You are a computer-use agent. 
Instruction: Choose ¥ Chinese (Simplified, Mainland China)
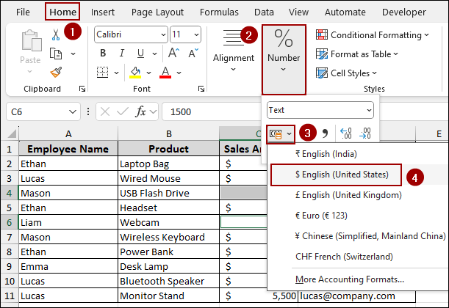point(358,236)
